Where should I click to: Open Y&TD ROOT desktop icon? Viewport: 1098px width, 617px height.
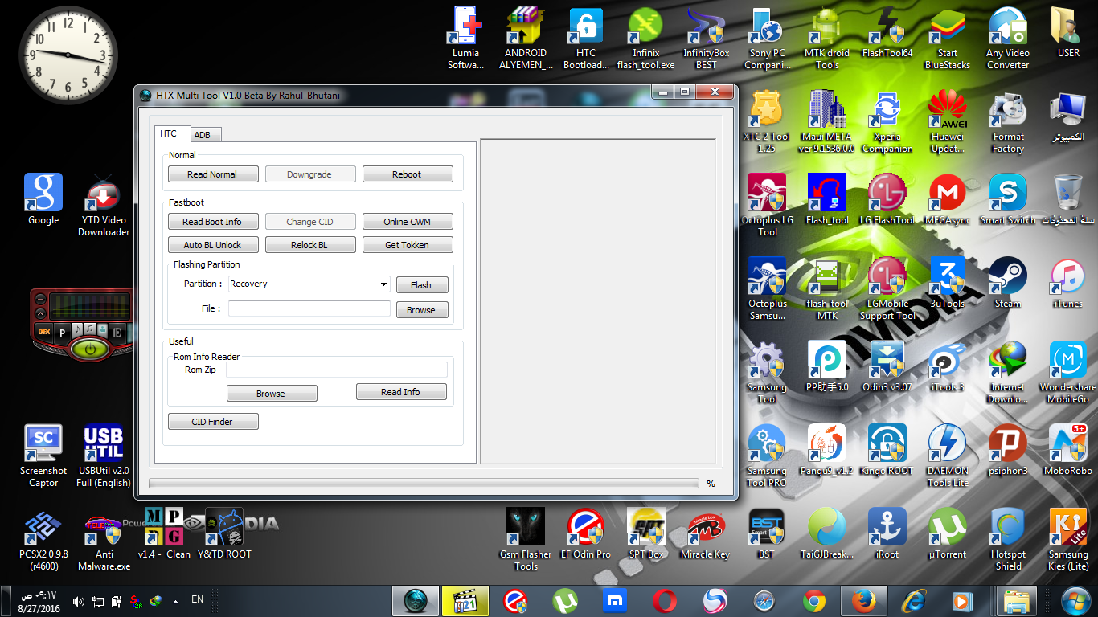coord(224,533)
